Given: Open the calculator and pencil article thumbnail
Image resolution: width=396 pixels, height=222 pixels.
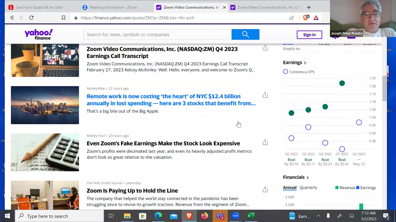Looking at the screenshot, I should click(45, 152).
